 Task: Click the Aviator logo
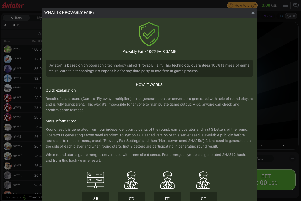13,5
